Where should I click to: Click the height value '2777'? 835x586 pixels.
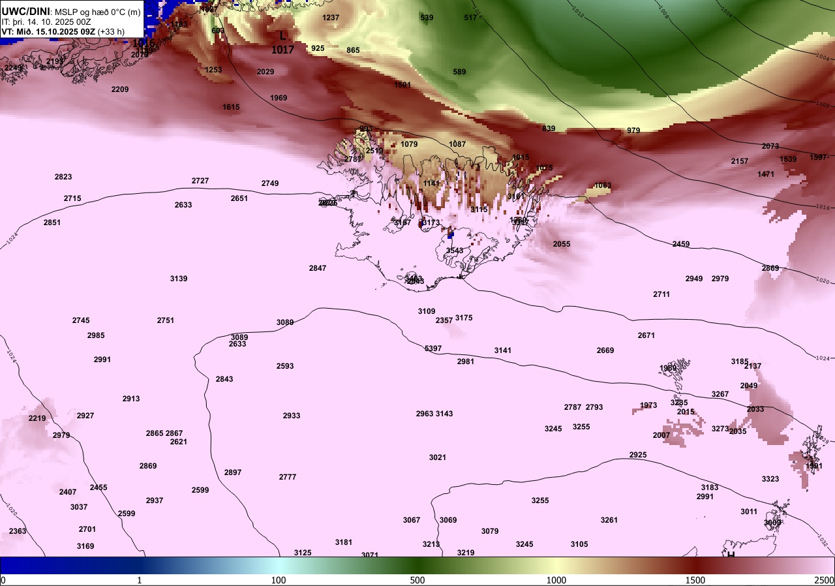pyautogui.click(x=288, y=477)
